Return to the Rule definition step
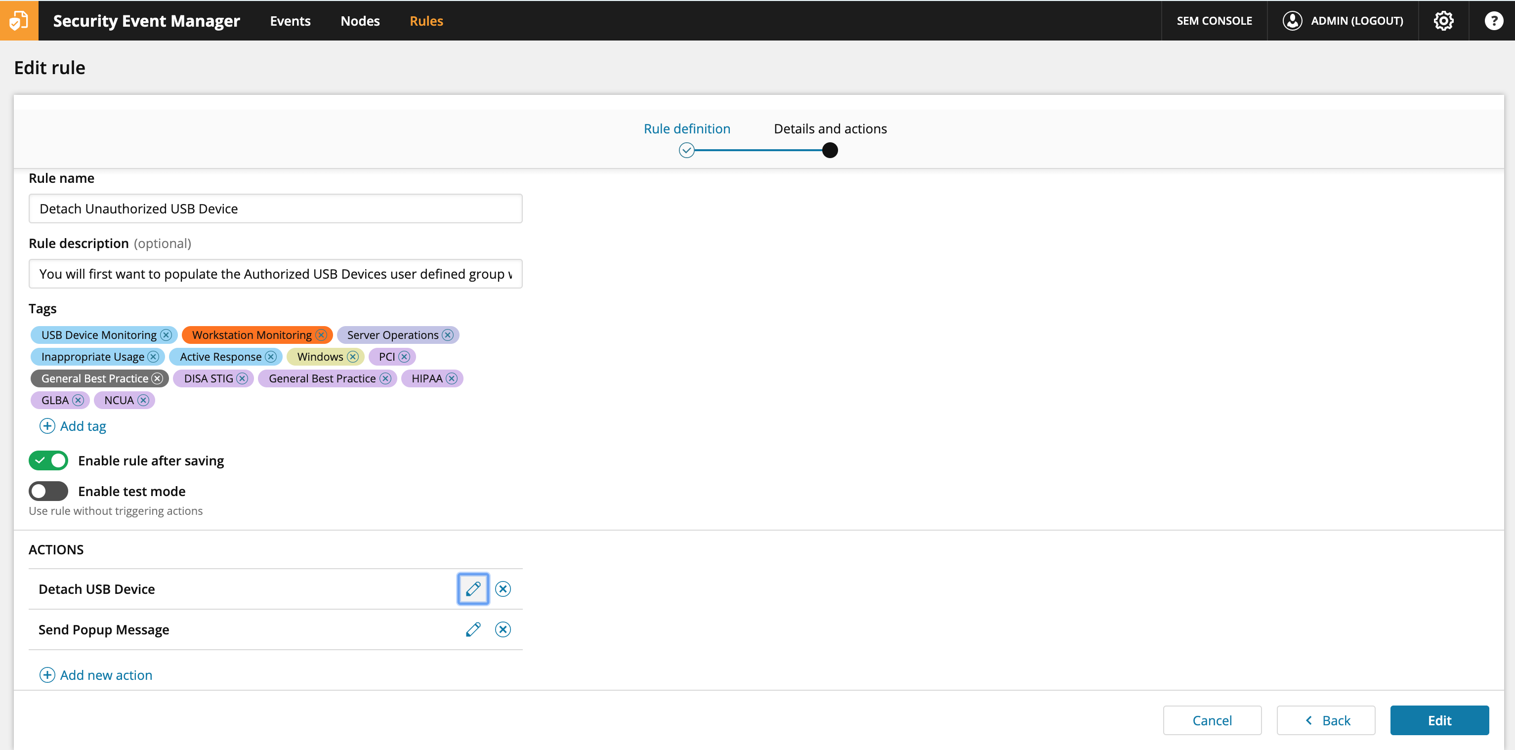Viewport: 1515px width, 750px height. click(686, 128)
